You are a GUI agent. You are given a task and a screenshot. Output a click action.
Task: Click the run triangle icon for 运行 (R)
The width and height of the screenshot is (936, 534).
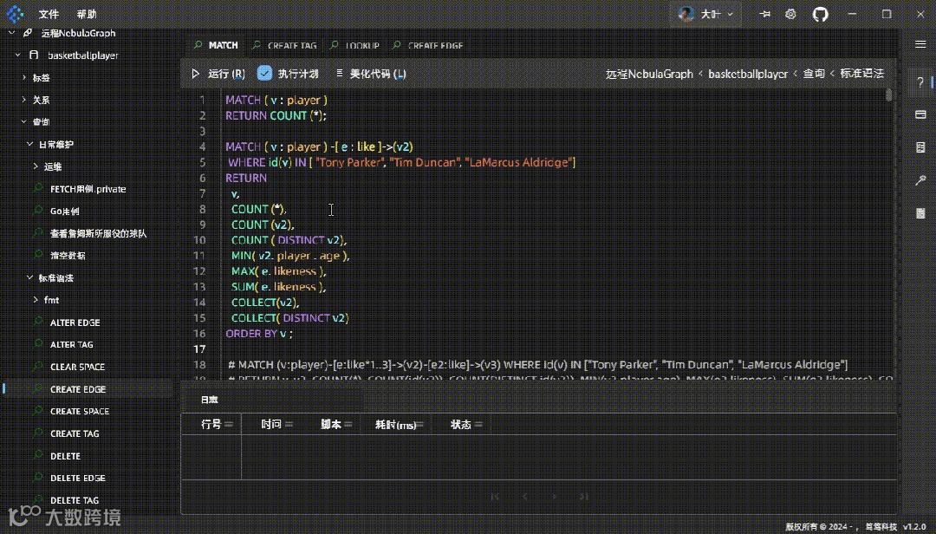tap(196, 75)
